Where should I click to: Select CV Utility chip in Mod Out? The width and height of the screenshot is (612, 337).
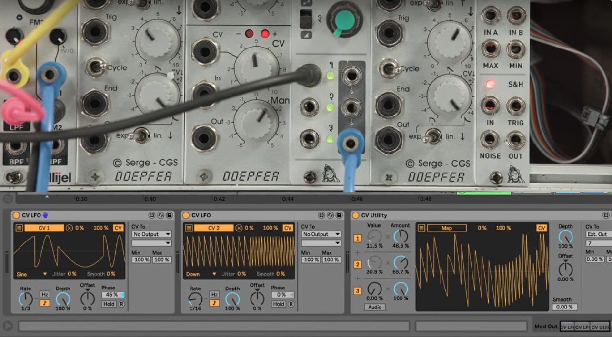click(x=600, y=327)
